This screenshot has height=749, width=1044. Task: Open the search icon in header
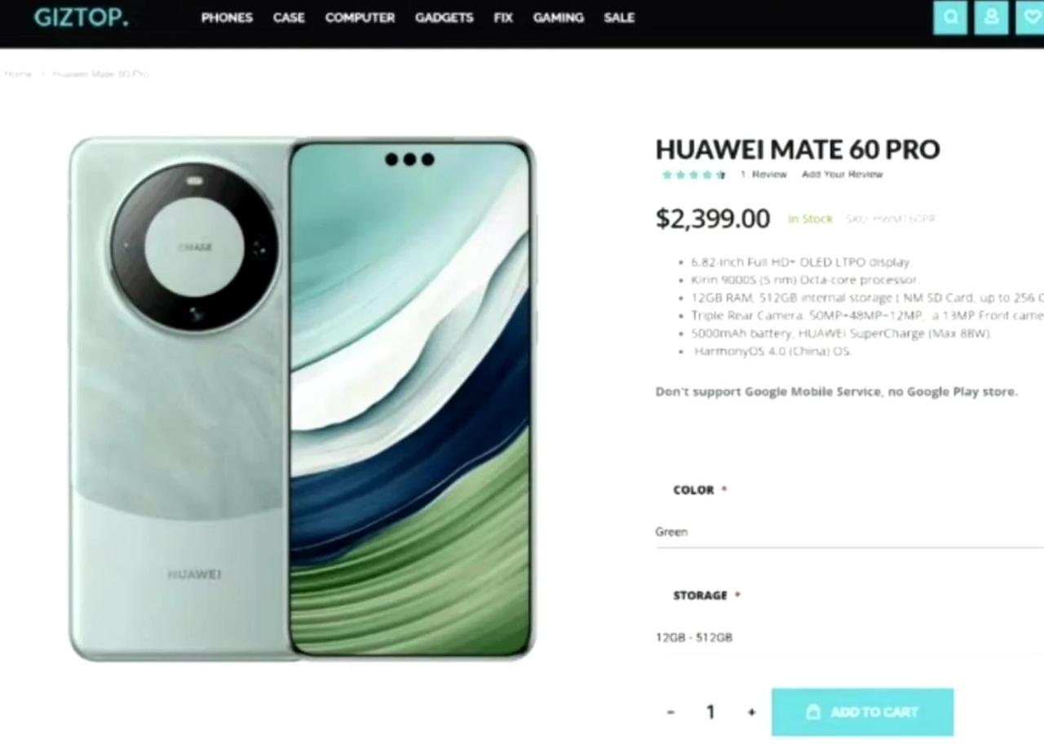tap(950, 17)
